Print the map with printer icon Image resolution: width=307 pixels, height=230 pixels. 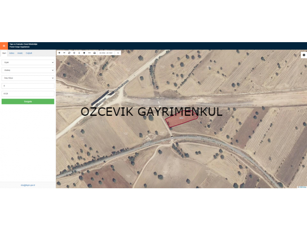(95, 53)
